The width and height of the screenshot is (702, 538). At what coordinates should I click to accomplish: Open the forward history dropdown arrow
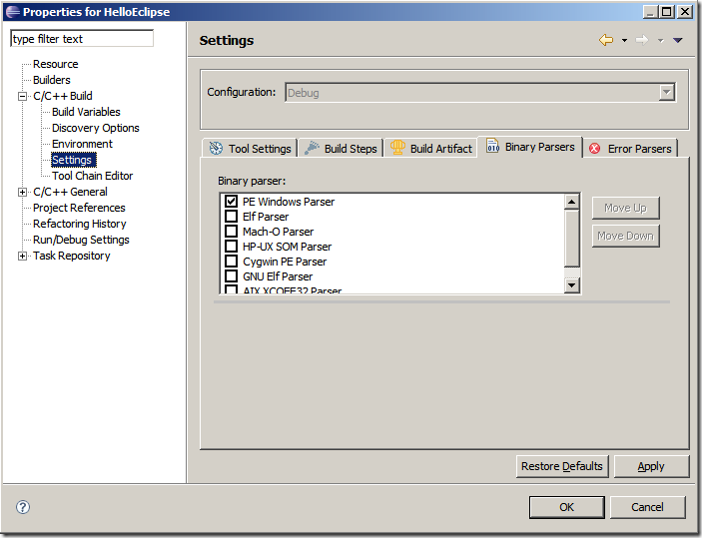[660, 41]
